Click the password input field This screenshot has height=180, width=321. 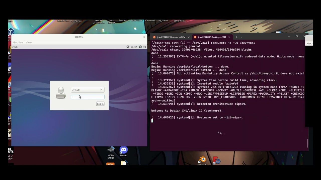88,97
